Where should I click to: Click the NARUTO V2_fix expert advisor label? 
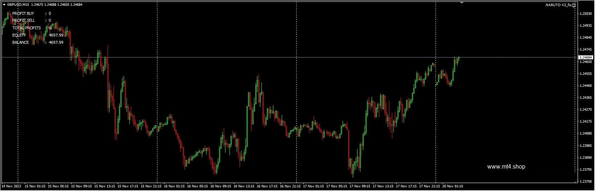(x=558, y=5)
